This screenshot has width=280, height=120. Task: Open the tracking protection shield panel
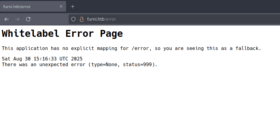pyautogui.click(x=73, y=19)
